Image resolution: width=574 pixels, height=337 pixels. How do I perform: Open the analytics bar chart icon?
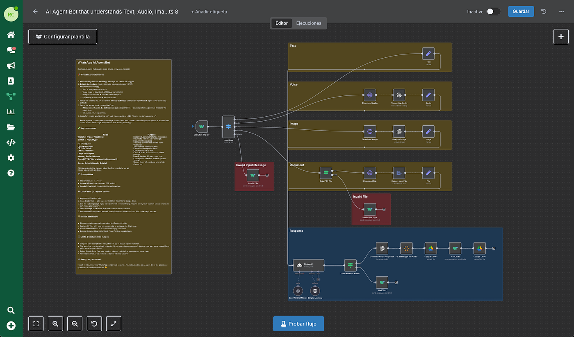pyautogui.click(x=11, y=111)
